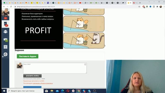Click the Windows taskbar search box

click(25, 91)
